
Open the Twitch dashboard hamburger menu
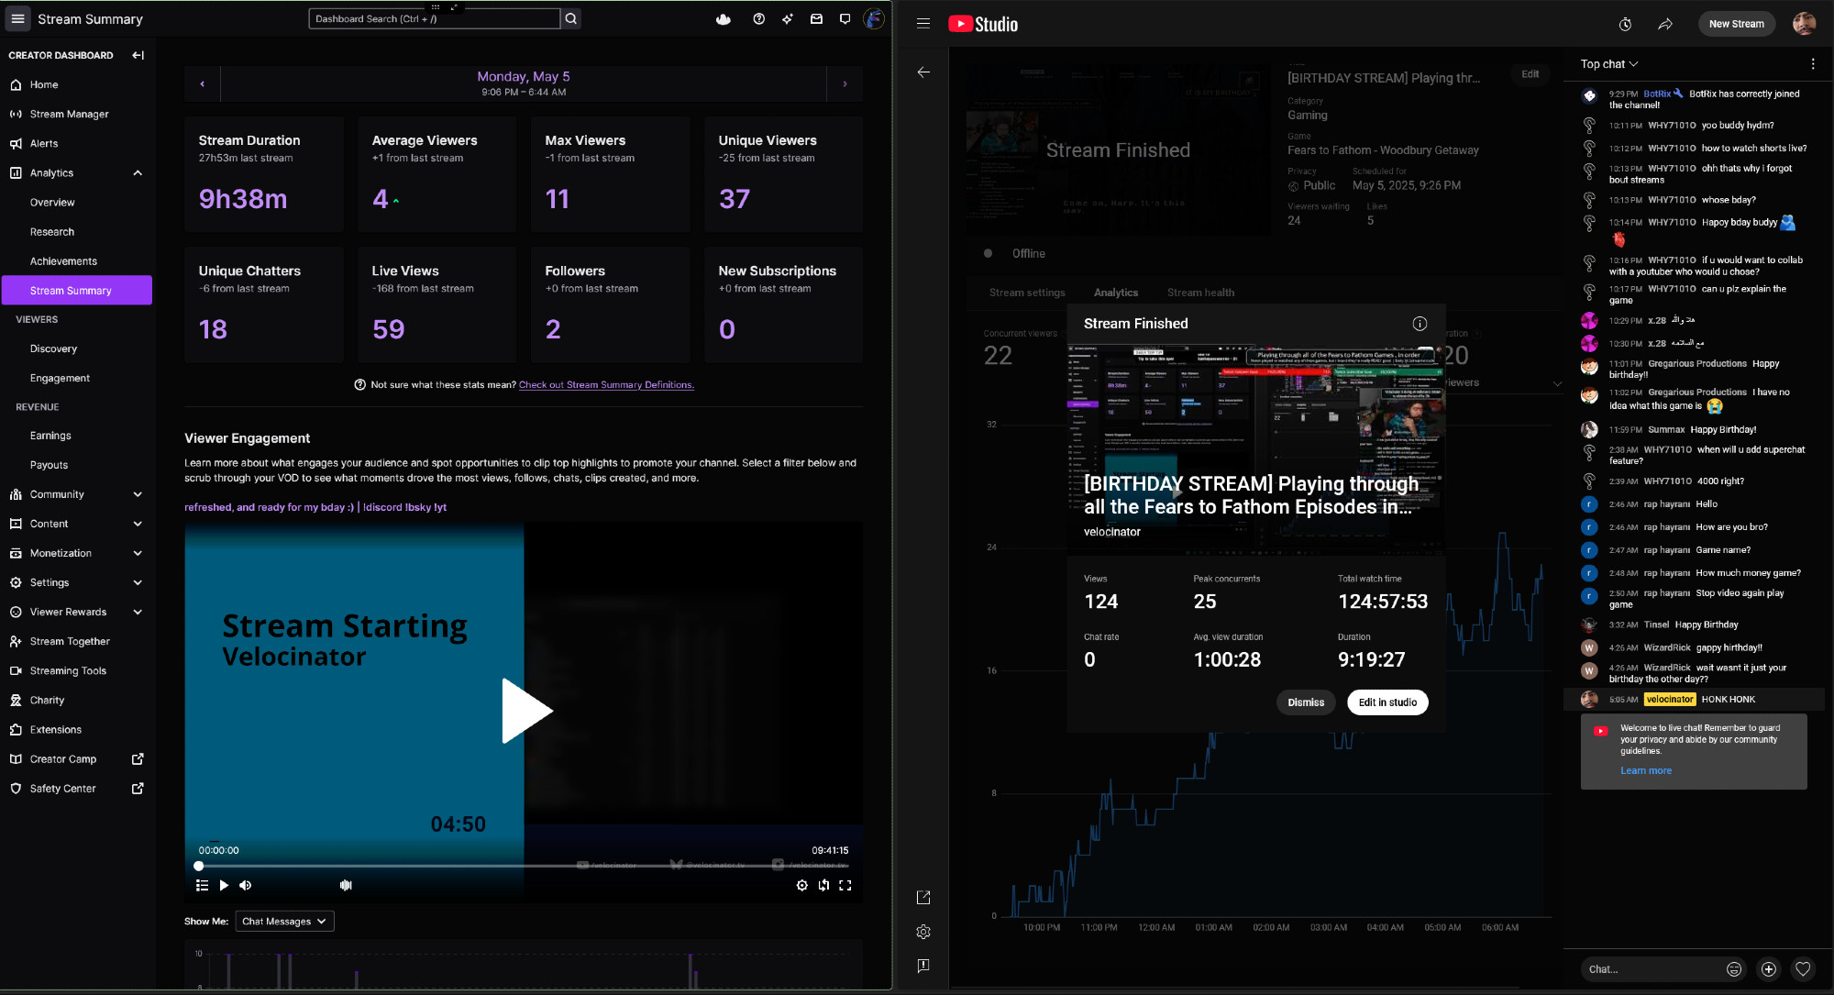point(17,18)
